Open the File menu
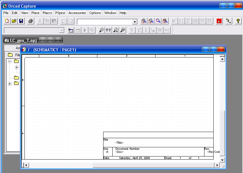Image resolution: width=243 pixels, height=173 pixels. (x=6, y=13)
